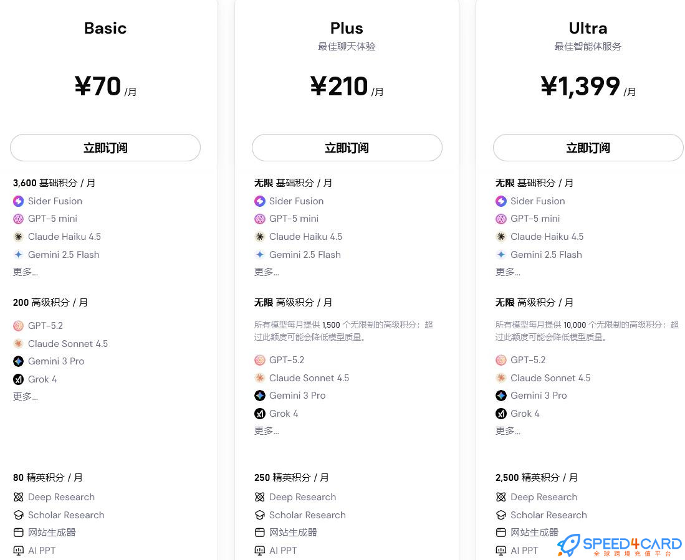Click the website generator icon in Ultra plan
The width and height of the screenshot is (685, 560).
tap(501, 533)
